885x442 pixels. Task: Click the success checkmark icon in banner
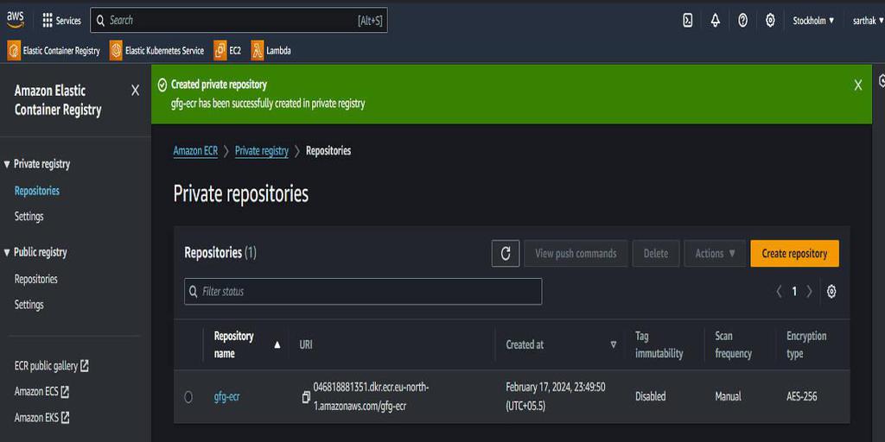[x=162, y=85]
